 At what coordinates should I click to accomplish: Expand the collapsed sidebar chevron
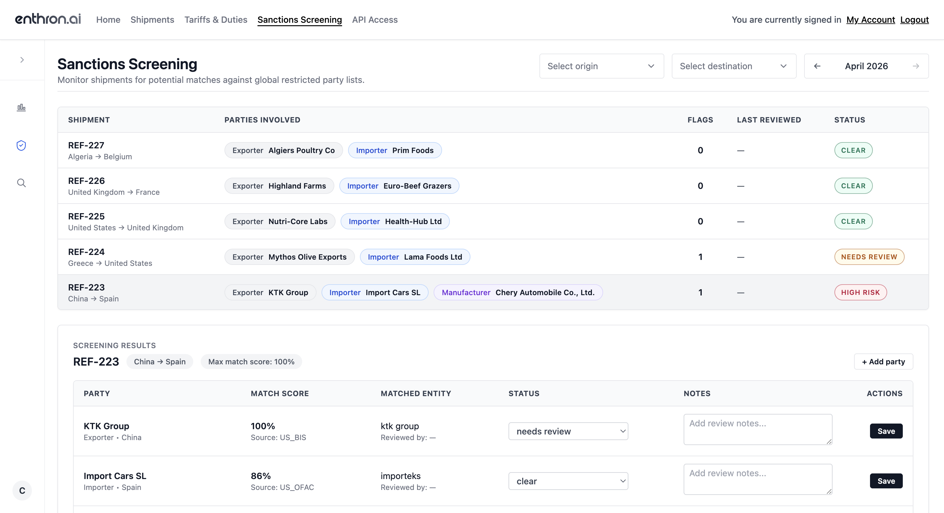22,60
